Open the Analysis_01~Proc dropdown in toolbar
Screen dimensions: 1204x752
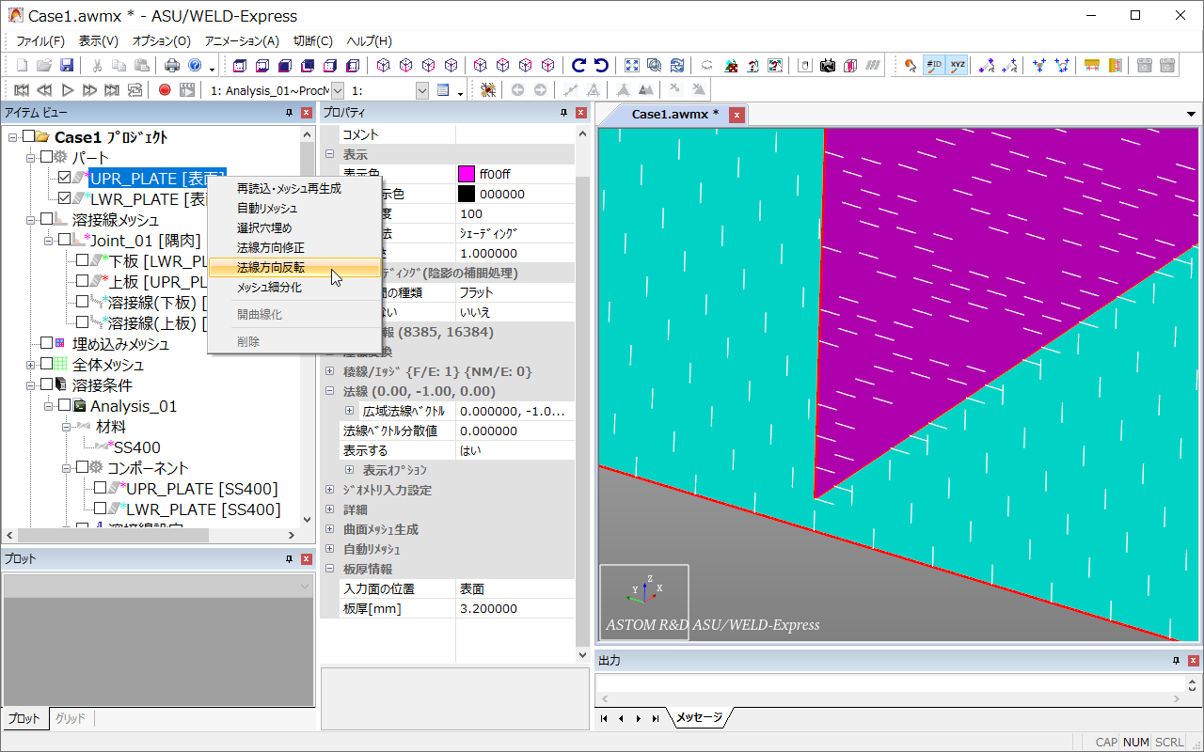[338, 90]
